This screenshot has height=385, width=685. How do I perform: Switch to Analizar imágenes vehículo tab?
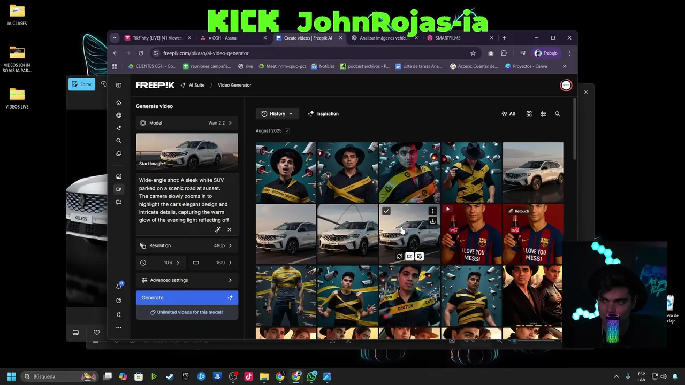pyautogui.click(x=385, y=38)
